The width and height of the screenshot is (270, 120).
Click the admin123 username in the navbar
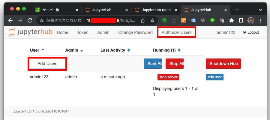pyautogui.click(x=226, y=32)
